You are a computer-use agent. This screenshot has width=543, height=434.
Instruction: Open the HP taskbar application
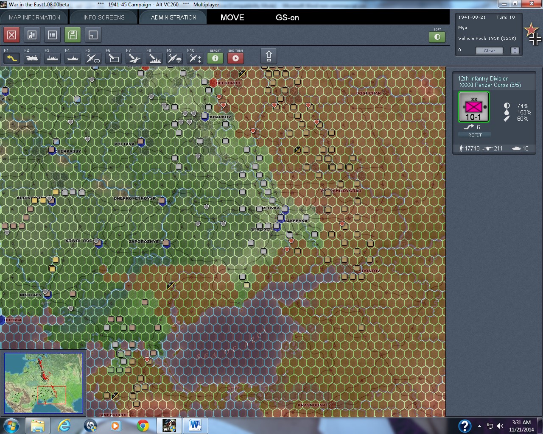pos(90,426)
